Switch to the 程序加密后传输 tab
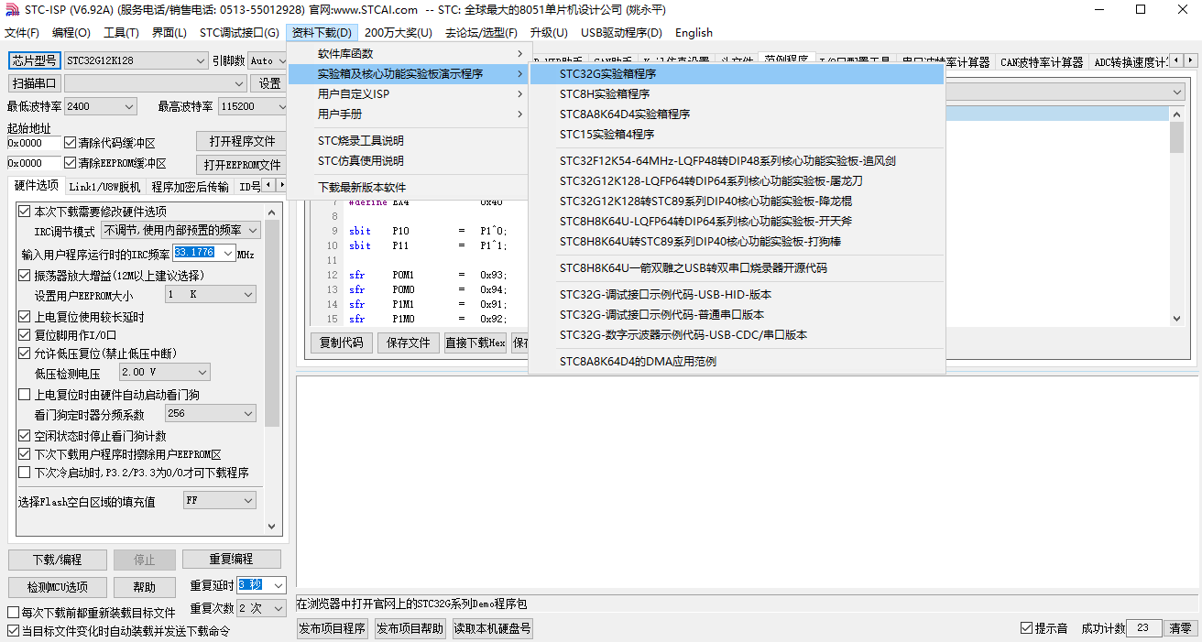 [191, 187]
